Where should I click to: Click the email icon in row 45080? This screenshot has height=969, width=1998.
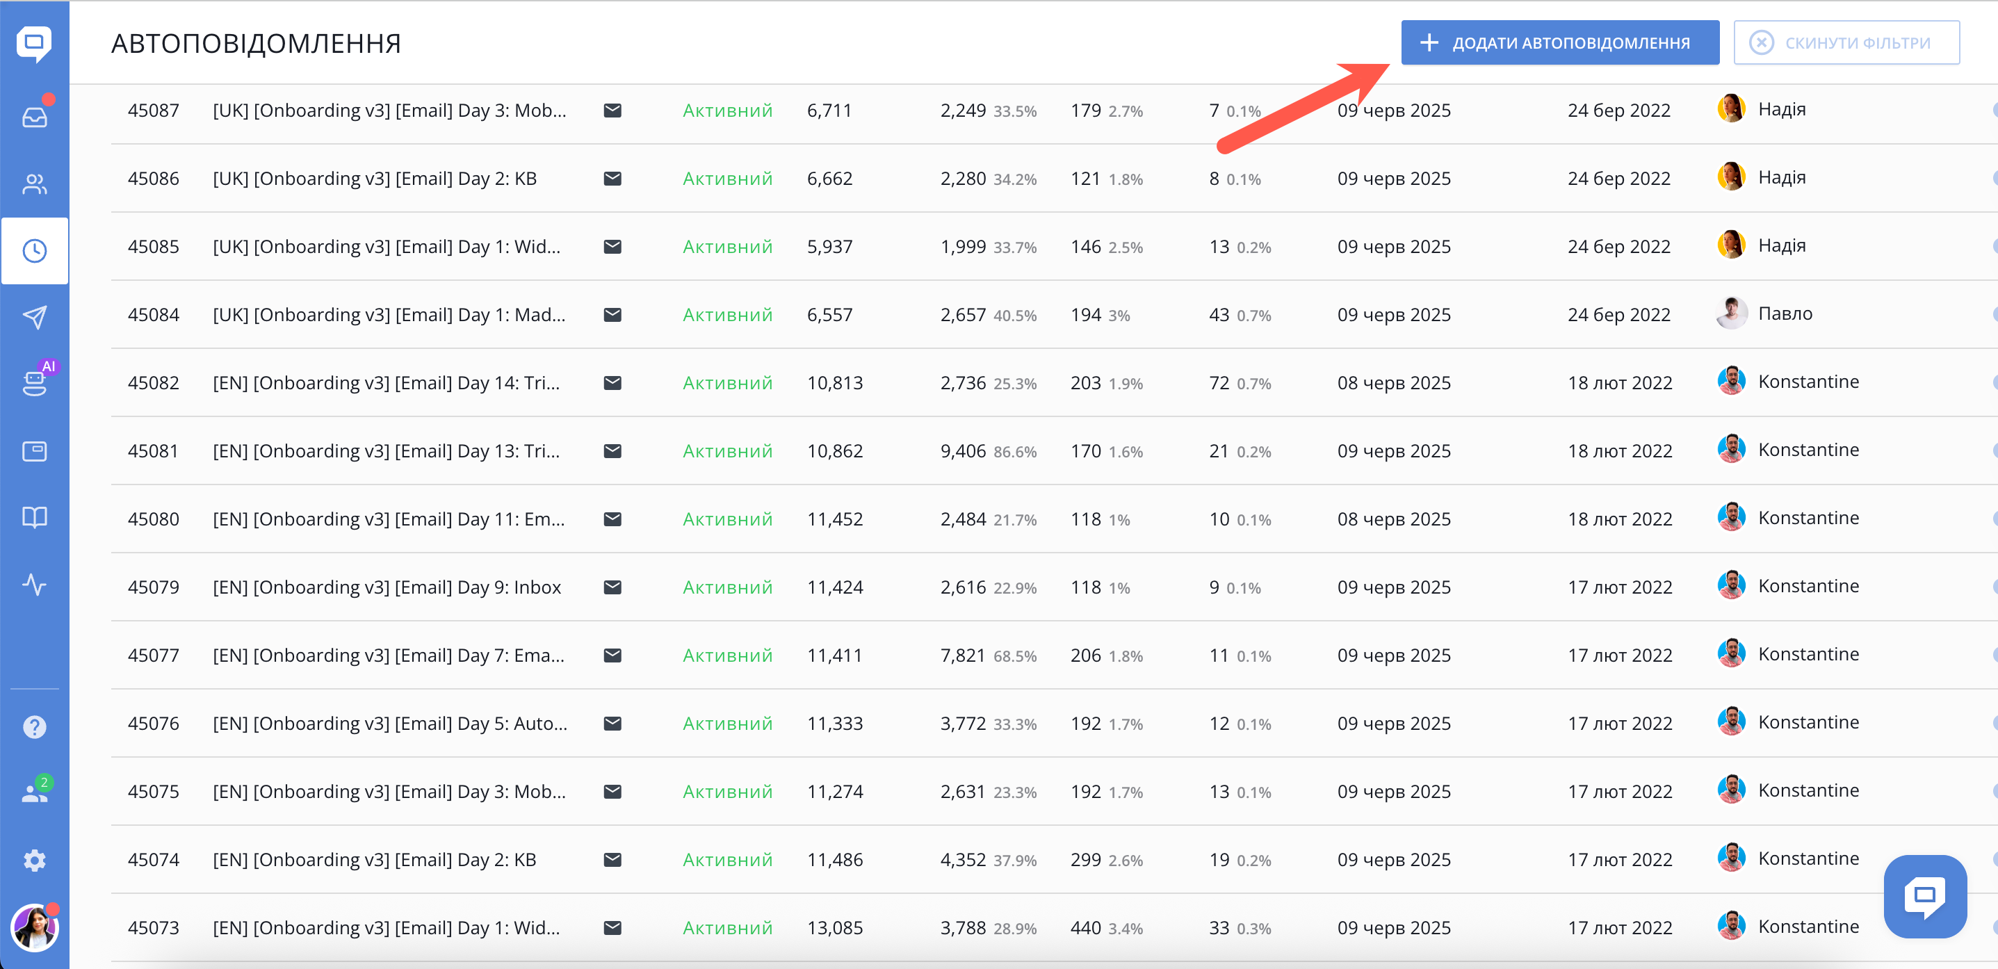(612, 519)
